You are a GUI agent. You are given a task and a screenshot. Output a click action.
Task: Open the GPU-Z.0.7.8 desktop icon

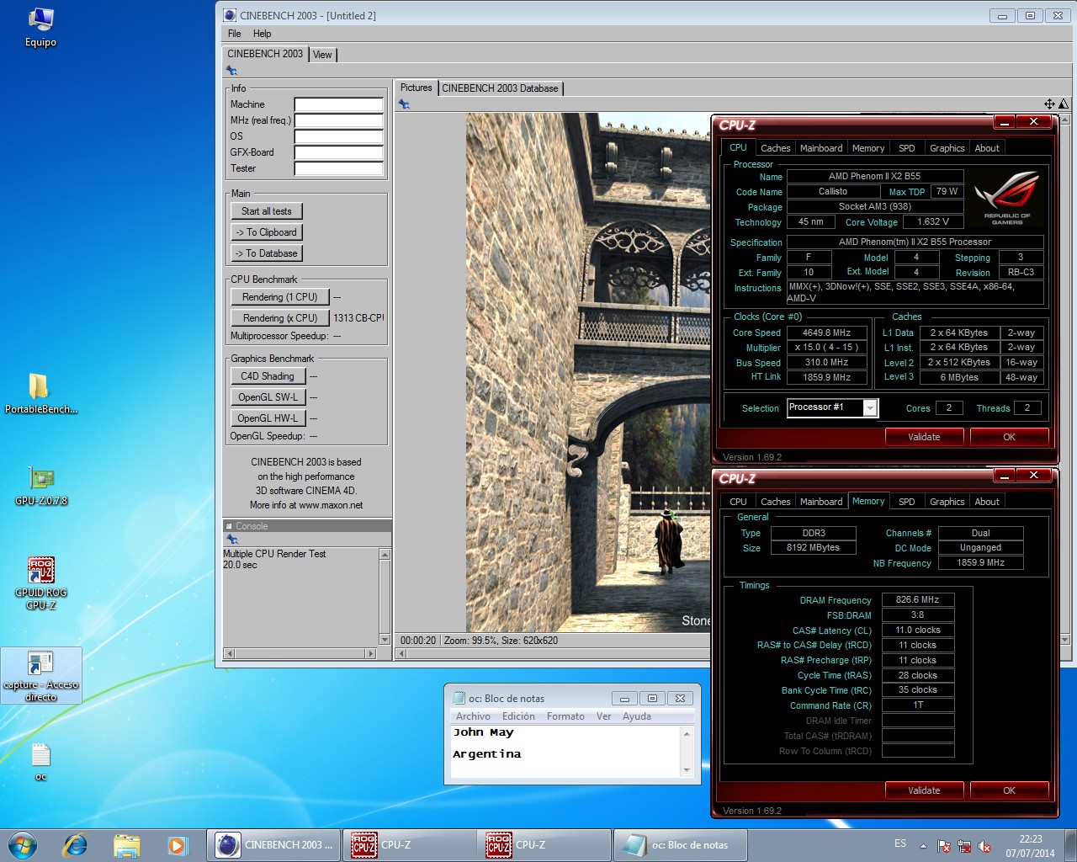click(x=40, y=486)
